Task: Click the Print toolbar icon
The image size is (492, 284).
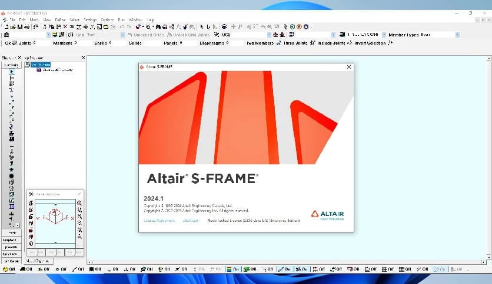Action: pos(26,27)
